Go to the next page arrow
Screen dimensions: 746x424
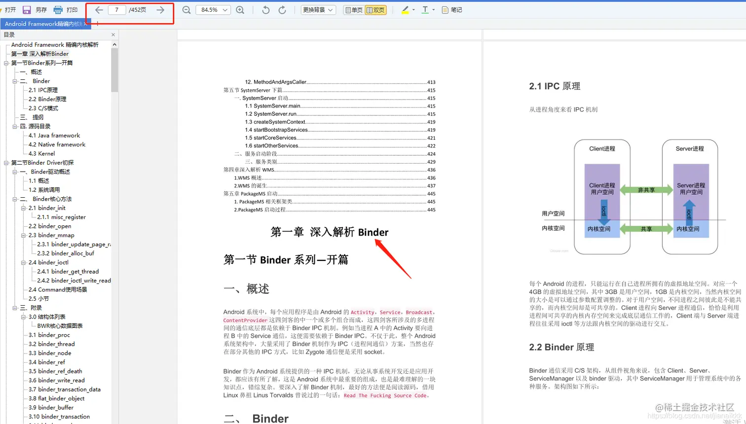[x=160, y=10]
